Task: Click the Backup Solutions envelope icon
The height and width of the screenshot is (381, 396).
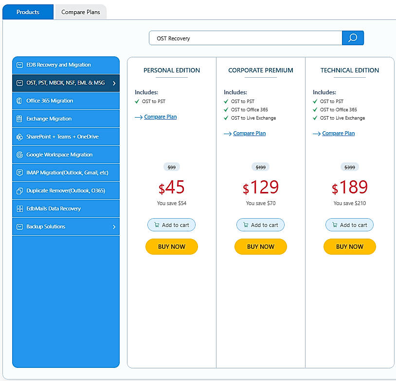Action: point(19,226)
